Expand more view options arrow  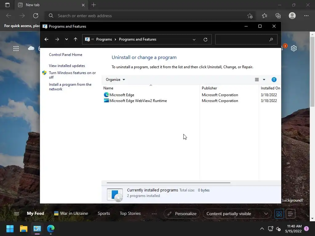point(264,80)
